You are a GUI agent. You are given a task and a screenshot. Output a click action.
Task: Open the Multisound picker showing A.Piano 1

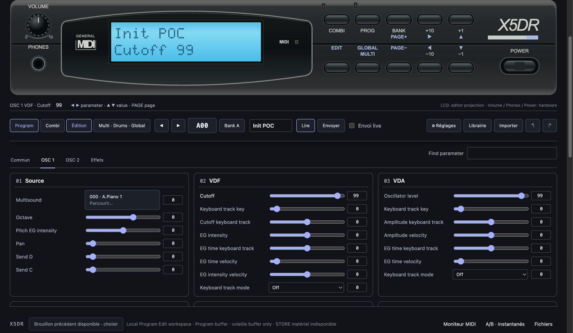point(122,200)
